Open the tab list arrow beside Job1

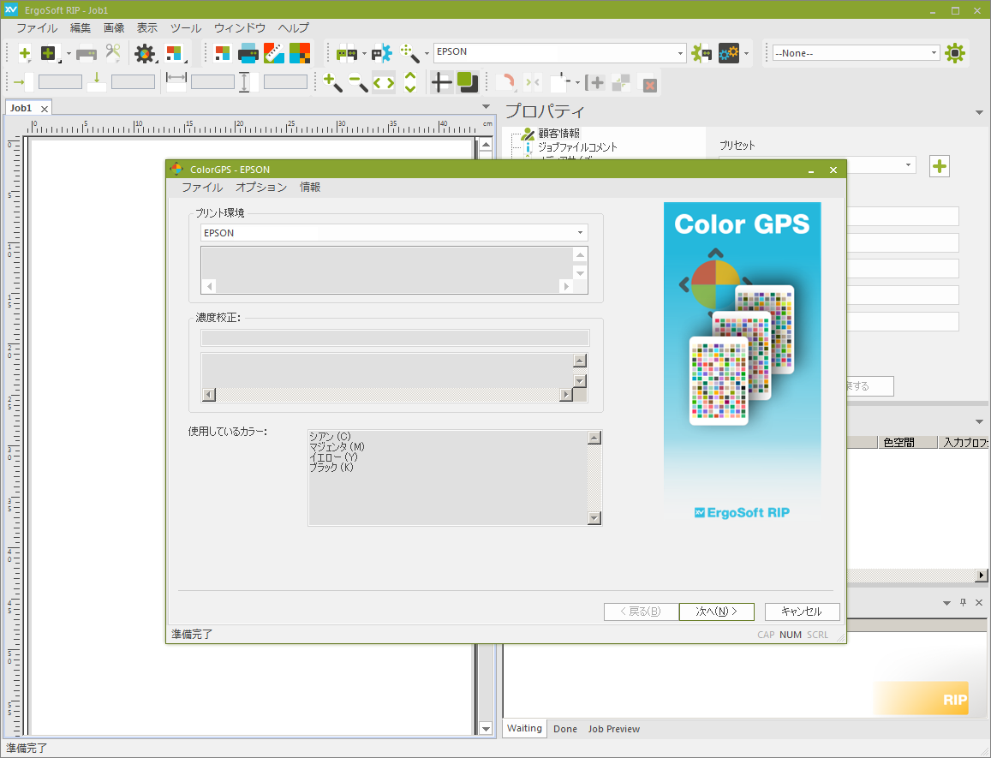486,107
